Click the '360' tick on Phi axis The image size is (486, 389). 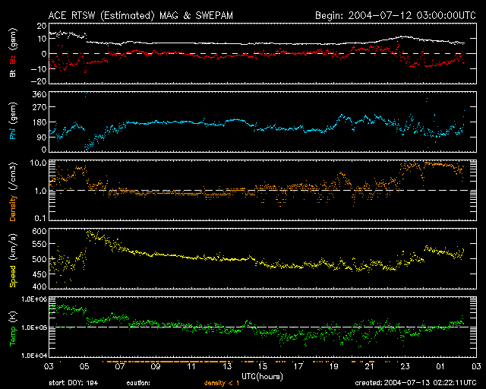click(x=39, y=94)
